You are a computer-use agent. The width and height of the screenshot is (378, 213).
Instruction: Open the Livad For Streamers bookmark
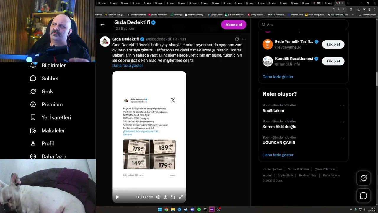[x=136, y=14]
